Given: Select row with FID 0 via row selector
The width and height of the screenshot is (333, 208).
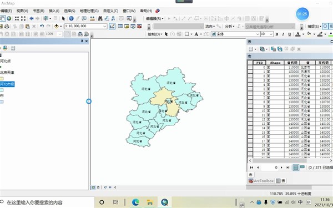Looking at the screenshot, I should pyautogui.click(x=250, y=67).
